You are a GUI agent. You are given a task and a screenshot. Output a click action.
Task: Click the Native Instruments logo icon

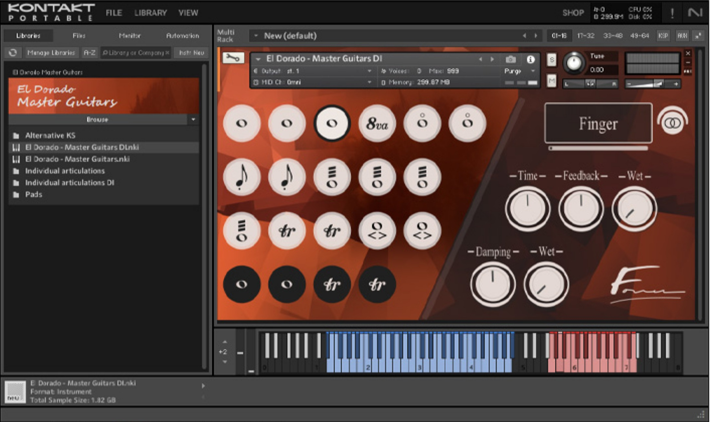(695, 13)
